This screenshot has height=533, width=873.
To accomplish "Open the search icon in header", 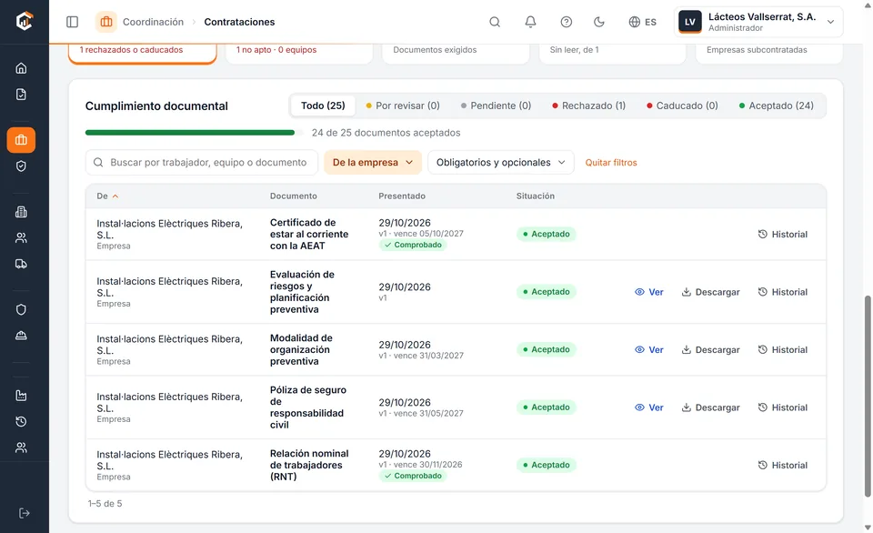I will coord(495,22).
